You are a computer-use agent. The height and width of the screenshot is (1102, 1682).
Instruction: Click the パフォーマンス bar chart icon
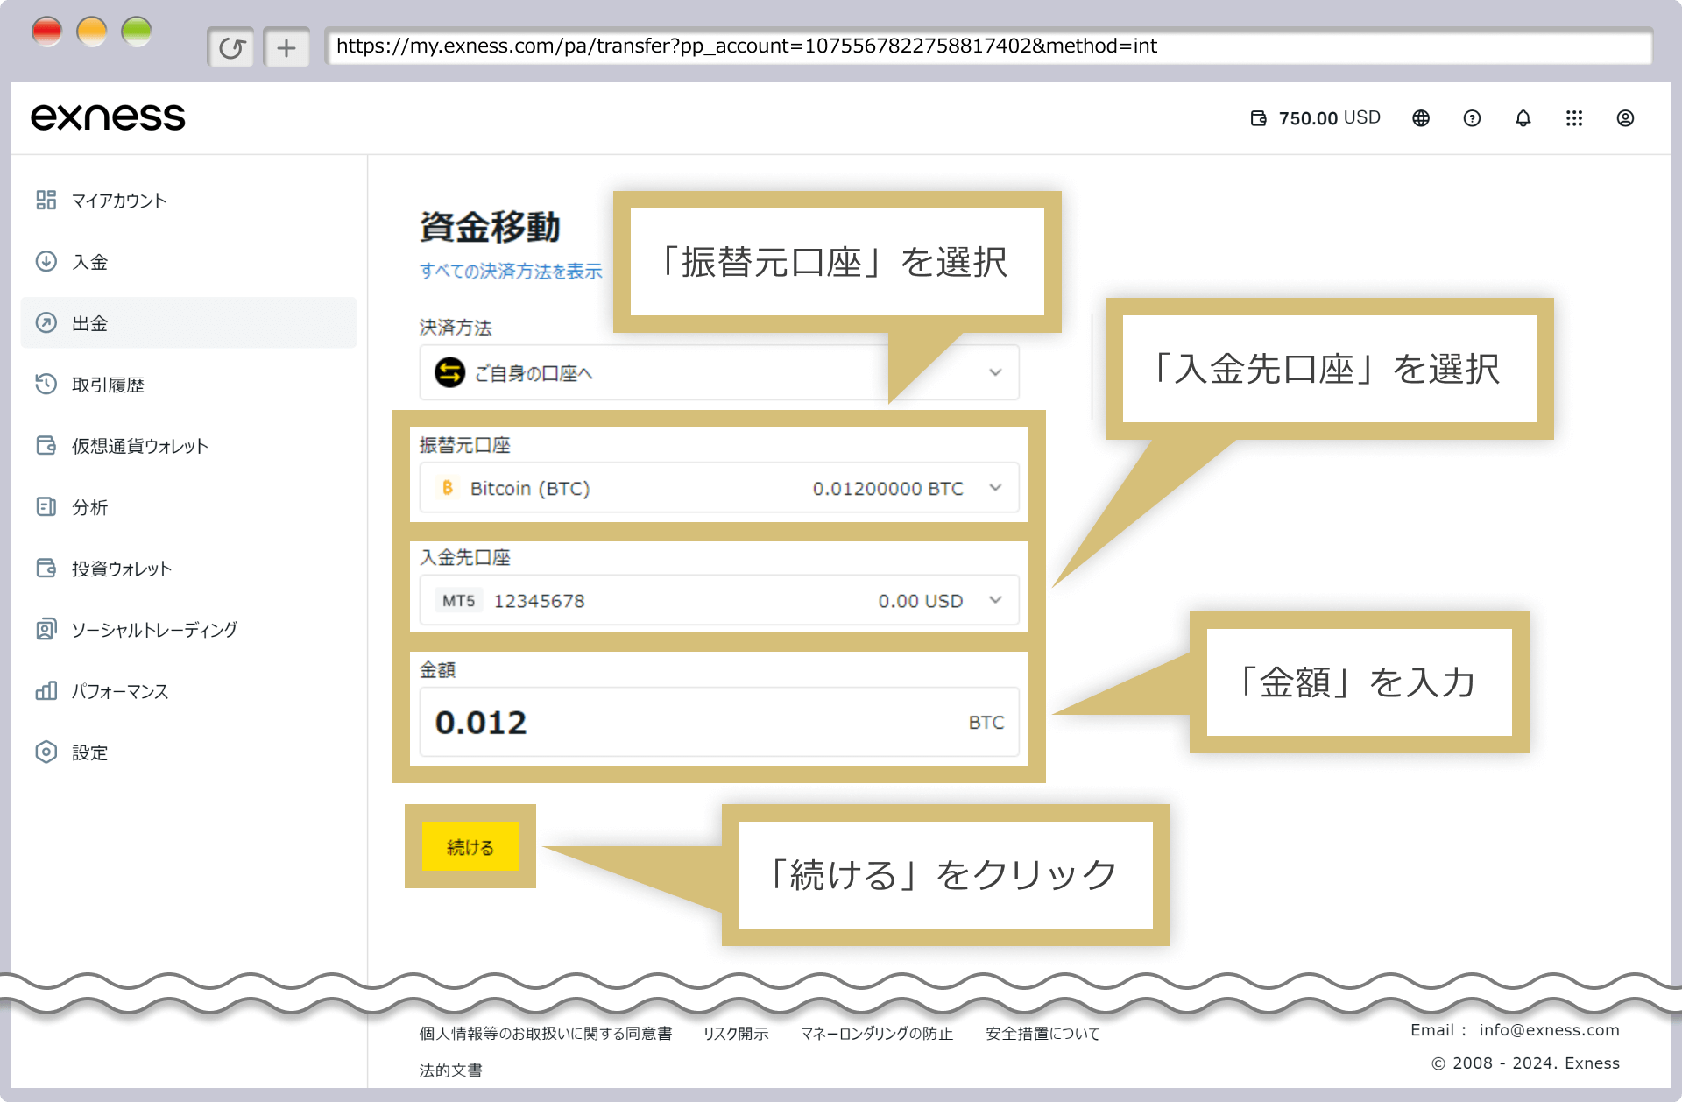(x=46, y=690)
